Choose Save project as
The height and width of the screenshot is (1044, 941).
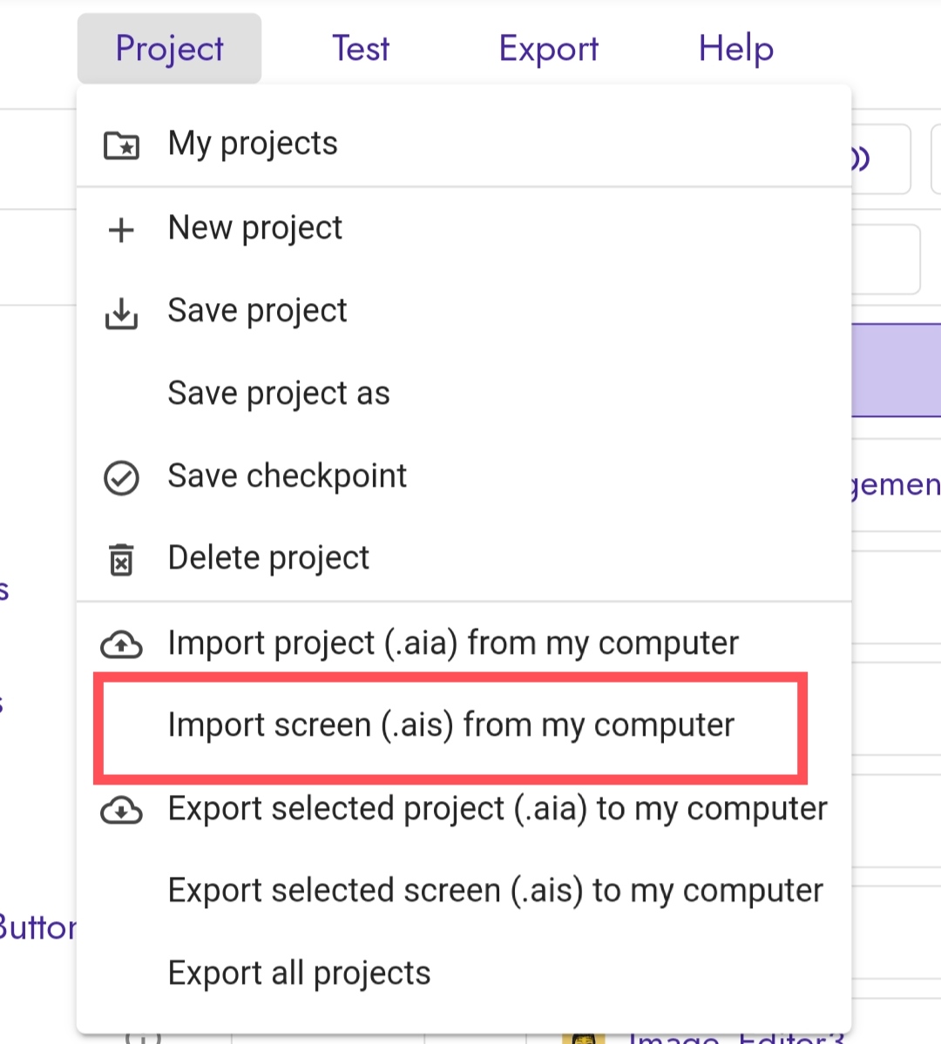(464, 393)
